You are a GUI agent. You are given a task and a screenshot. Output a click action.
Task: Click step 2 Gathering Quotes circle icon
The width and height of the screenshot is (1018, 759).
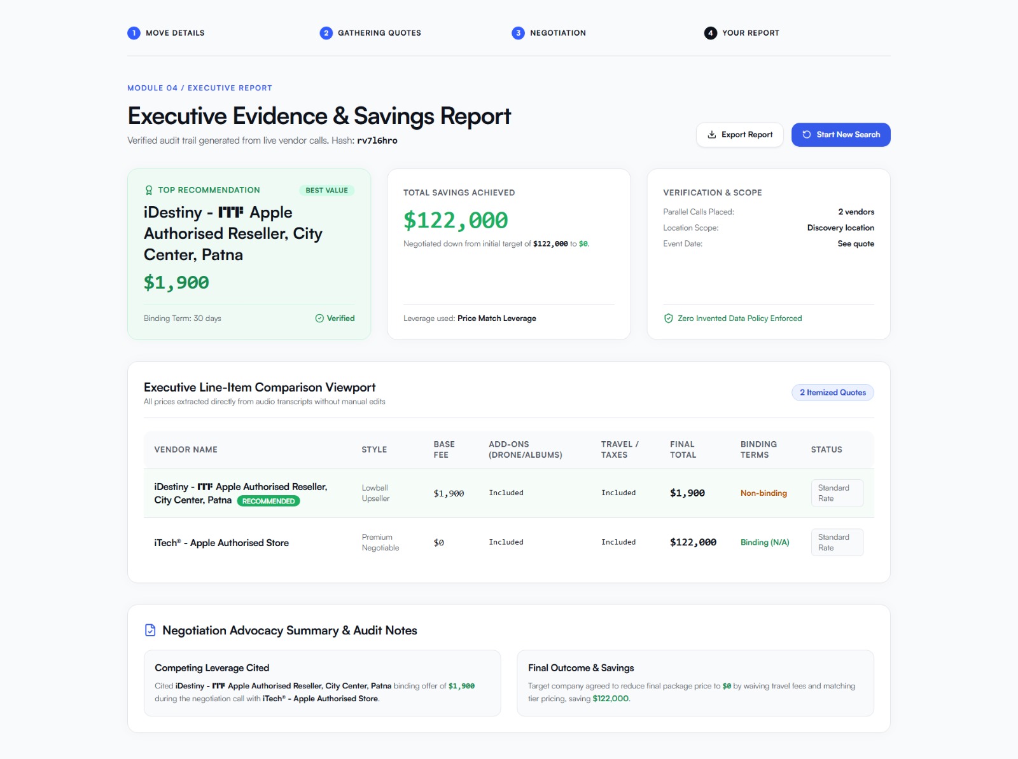coord(326,33)
